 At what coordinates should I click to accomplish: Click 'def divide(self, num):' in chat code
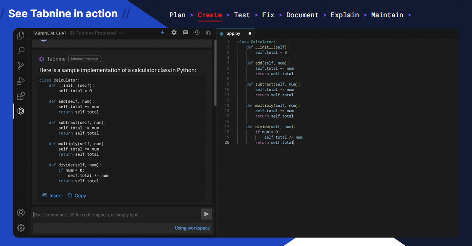click(75, 165)
